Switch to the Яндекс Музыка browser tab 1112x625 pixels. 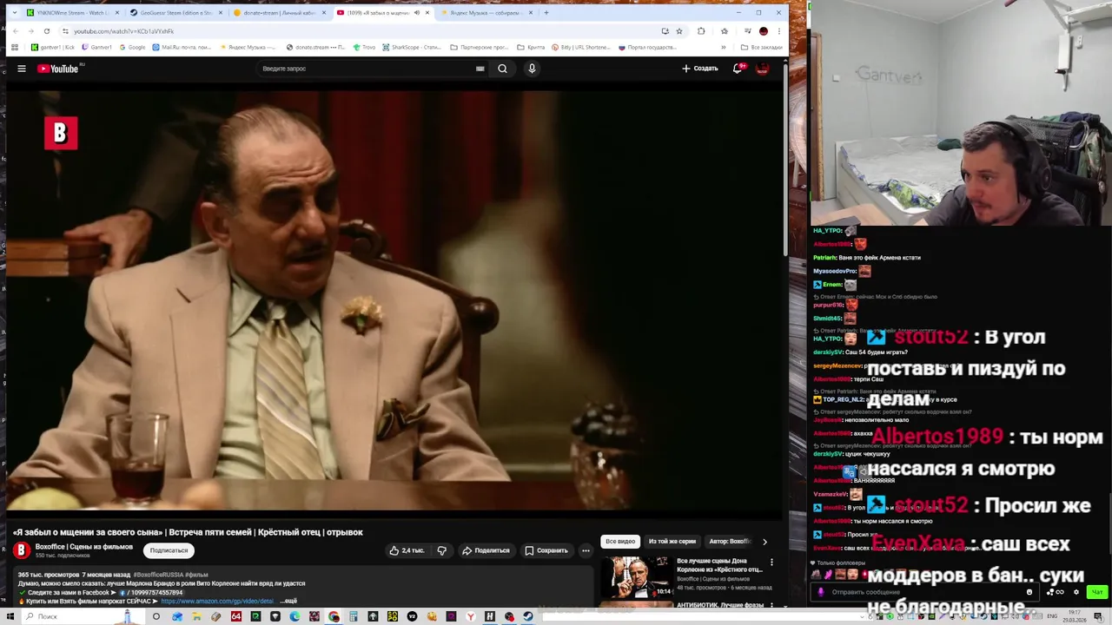(486, 13)
